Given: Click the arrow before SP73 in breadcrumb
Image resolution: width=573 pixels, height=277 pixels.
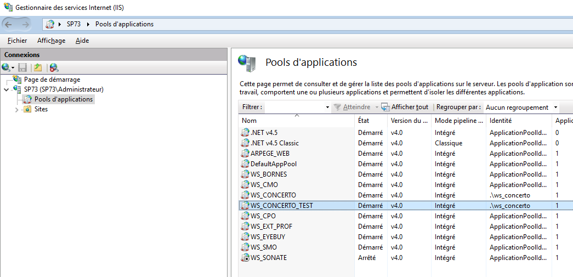Looking at the screenshot, I should (x=60, y=25).
